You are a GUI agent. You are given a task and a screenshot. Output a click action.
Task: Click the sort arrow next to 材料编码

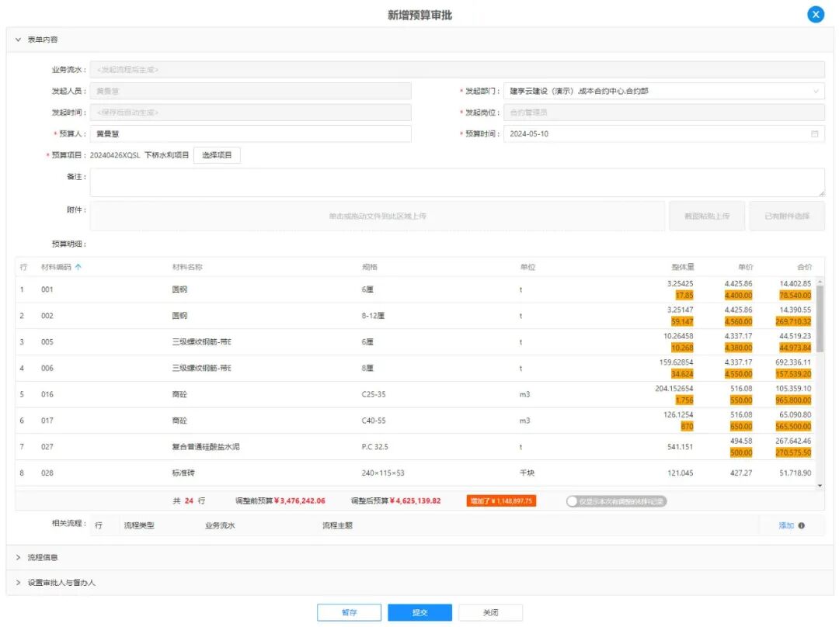pyautogui.click(x=78, y=268)
